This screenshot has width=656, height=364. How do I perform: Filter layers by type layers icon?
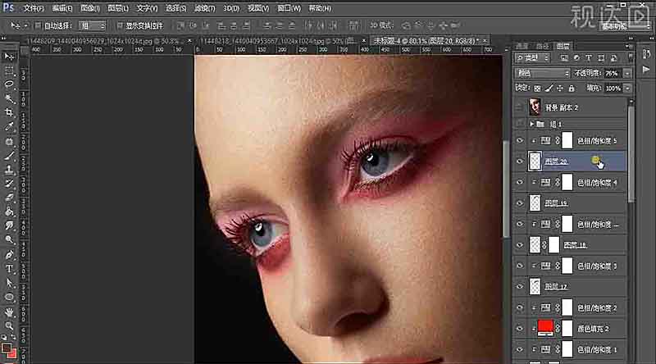(589, 57)
